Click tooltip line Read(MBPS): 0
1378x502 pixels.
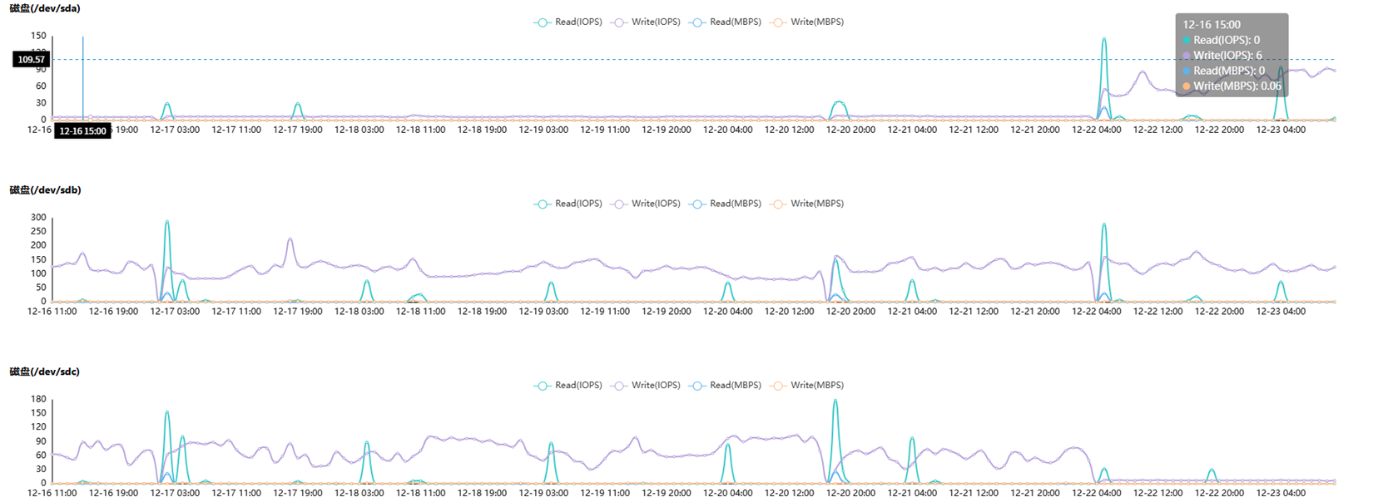pyautogui.click(x=1223, y=71)
